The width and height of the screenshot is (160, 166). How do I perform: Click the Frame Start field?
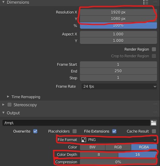[x=118, y=64]
